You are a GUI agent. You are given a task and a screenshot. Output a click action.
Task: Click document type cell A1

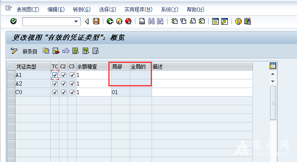(33, 75)
